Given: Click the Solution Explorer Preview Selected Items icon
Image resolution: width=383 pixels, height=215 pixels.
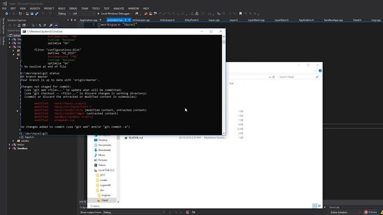Looking at the screenshot, I should tap(56, 25).
